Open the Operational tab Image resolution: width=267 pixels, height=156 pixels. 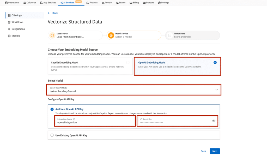point(12,3)
